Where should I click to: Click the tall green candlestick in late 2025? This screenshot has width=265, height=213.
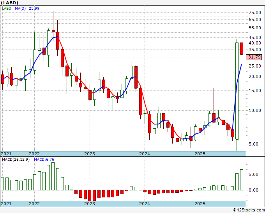(237, 91)
